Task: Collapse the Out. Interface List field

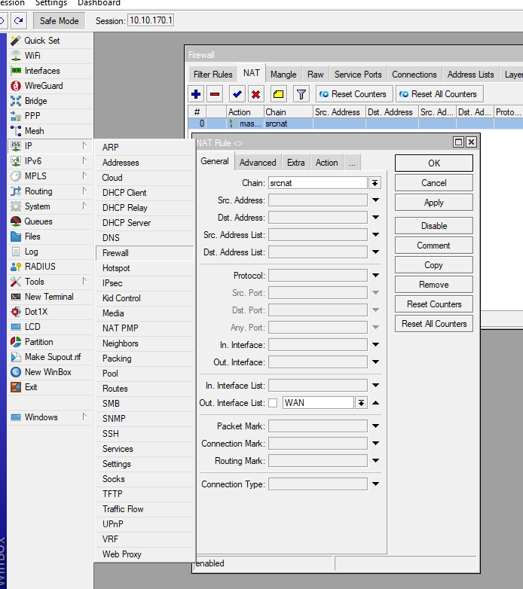Action: 375,403
